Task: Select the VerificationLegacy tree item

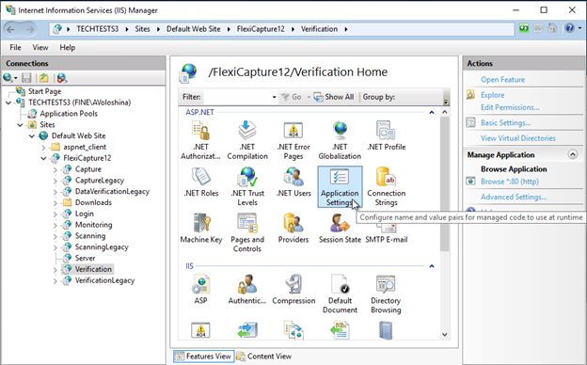Action: [x=104, y=280]
